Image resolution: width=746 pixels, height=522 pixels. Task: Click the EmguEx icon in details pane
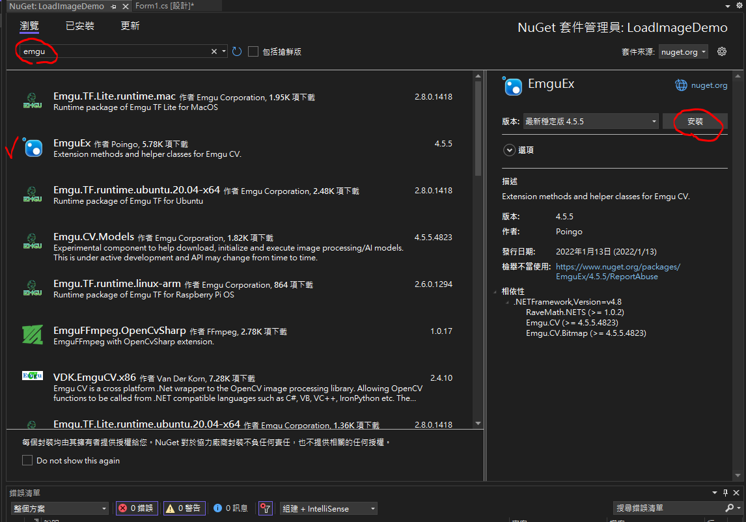tap(512, 86)
